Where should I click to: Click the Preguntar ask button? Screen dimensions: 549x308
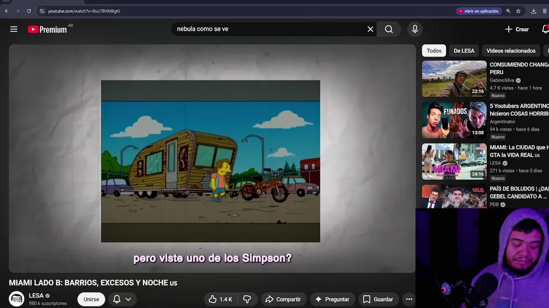[x=332, y=299]
